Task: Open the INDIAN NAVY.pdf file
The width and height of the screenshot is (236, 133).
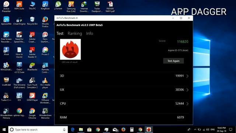Action: [110, 7]
